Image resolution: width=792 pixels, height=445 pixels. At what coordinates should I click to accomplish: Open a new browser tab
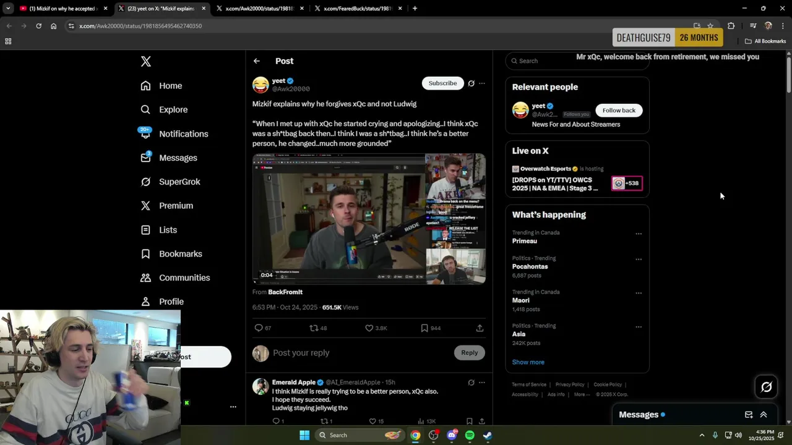(x=415, y=9)
